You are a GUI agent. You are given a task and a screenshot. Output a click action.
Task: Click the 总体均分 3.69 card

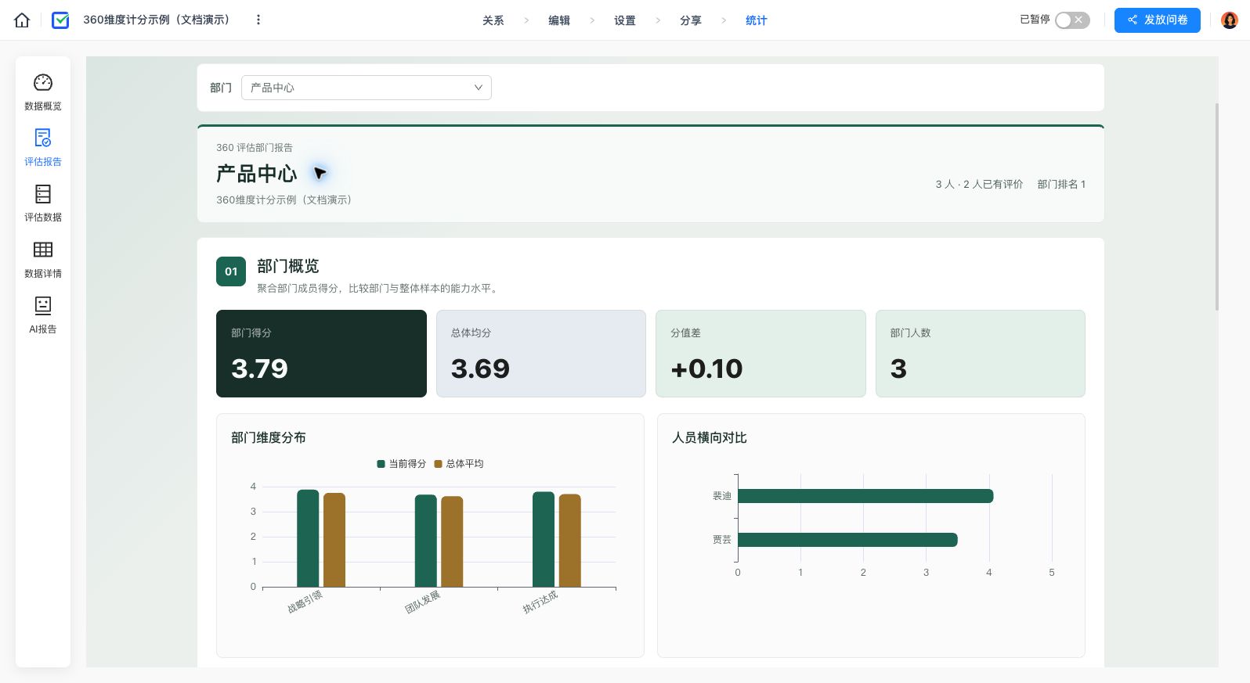pos(541,354)
